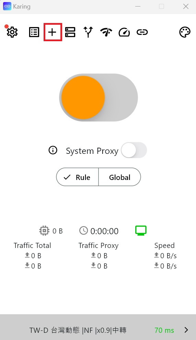Turn on the large orange connection switch
Screen dimensions: 196x340
tap(99, 97)
